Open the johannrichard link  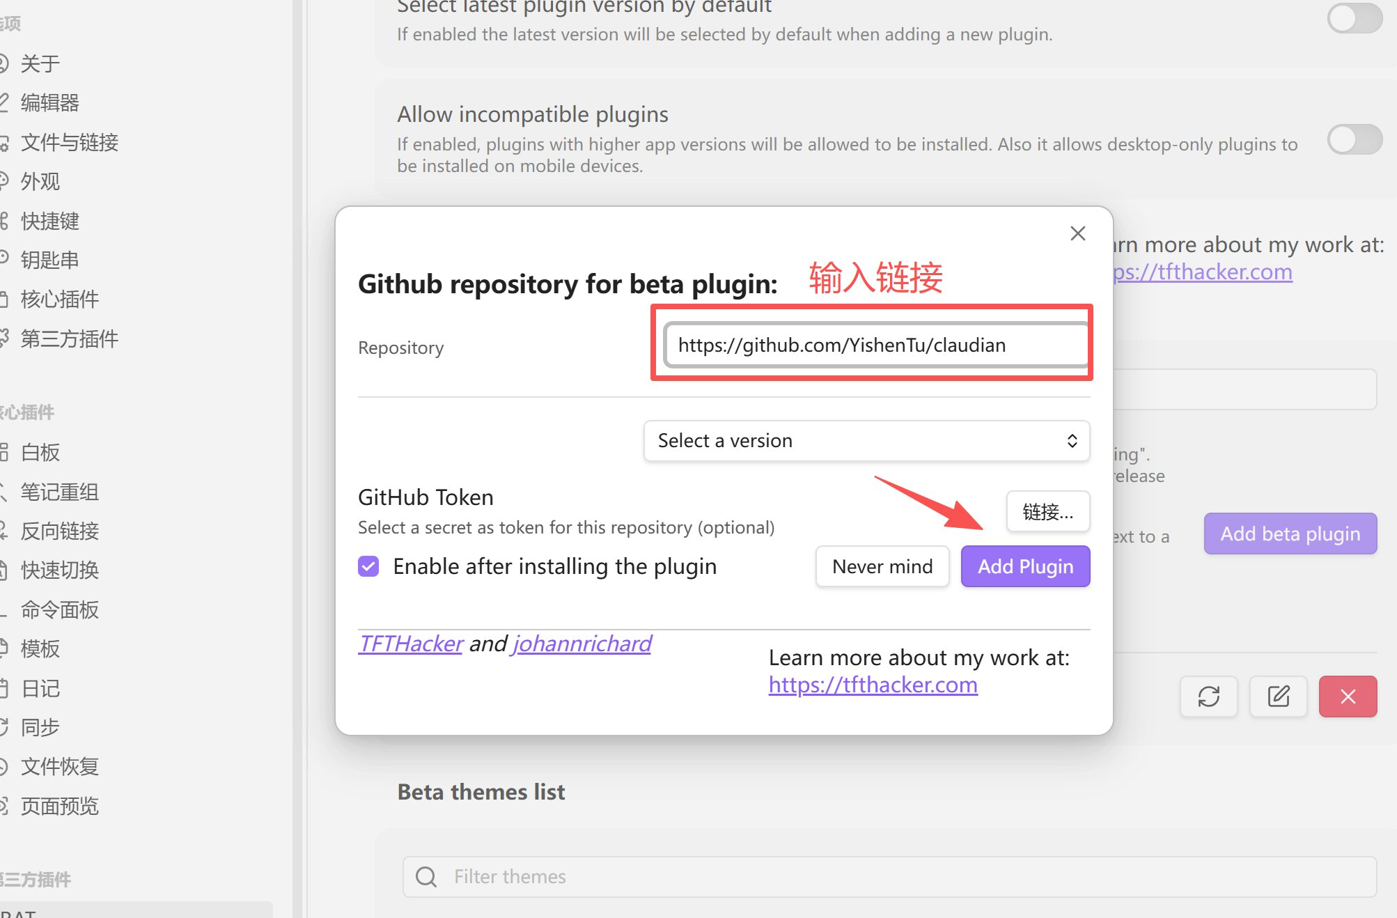point(582,644)
